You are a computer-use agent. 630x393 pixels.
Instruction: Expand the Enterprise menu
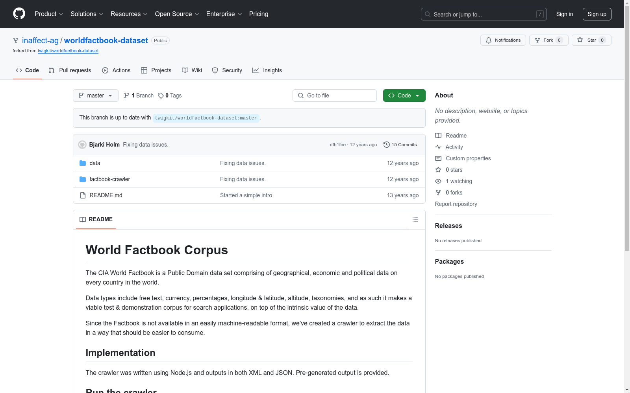point(224,14)
